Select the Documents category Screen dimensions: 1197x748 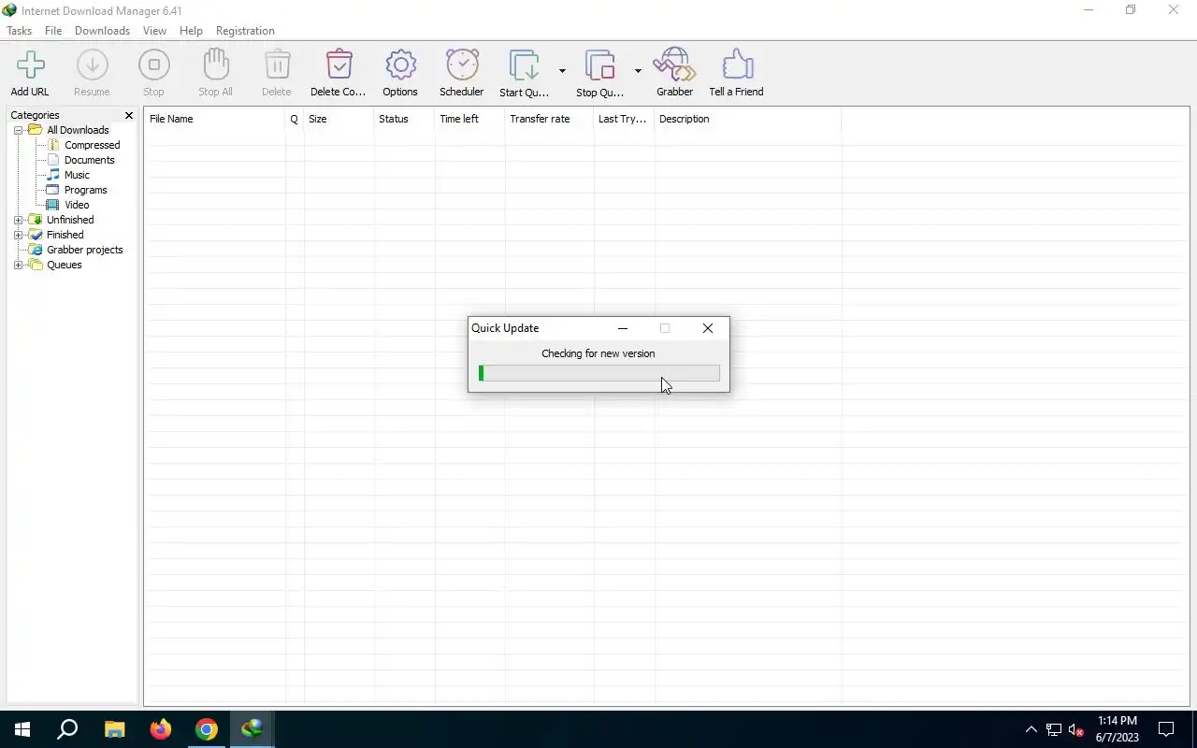click(89, 160)
